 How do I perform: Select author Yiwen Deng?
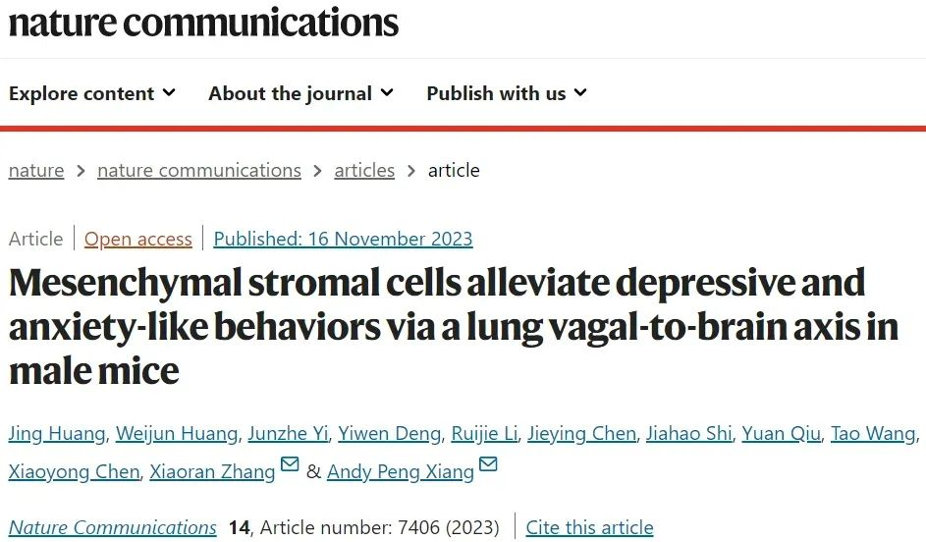pyautogui.click(x=389, y=433)
